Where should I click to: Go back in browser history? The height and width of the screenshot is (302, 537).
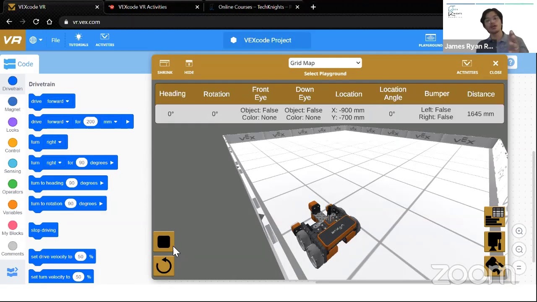click(9, 22)
